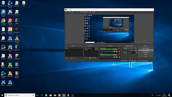Open File Explorer from the taskbar
Screen dimensions: 172x97
pos(46,95)
